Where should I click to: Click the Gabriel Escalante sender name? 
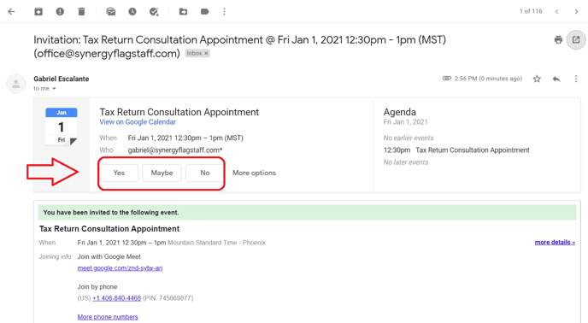[62, 79]
